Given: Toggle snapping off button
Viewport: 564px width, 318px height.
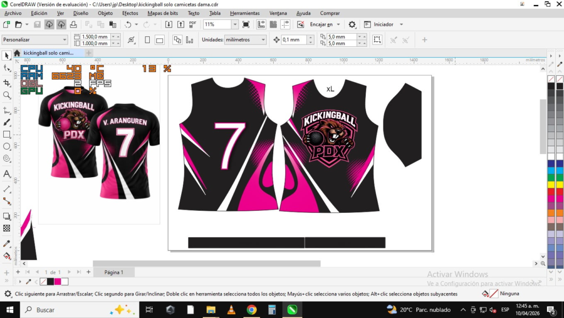Looking at the screenshot, I should pyautogui.click(x=301, y=24).
